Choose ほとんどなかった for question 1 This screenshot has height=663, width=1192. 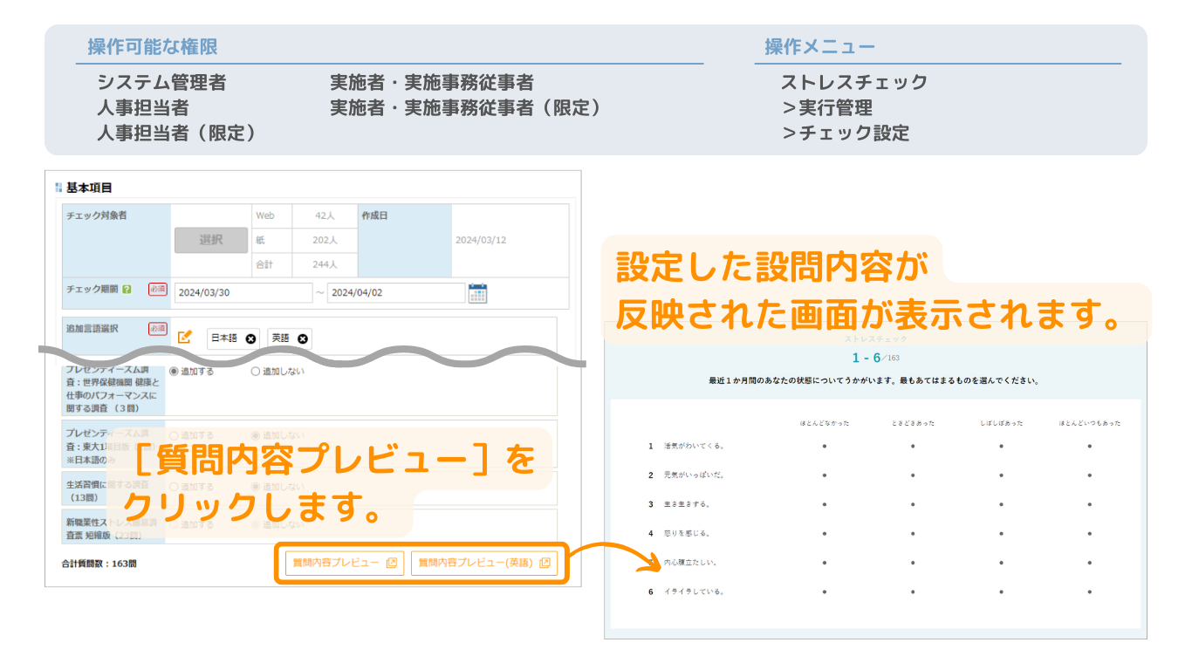point(824,446)
